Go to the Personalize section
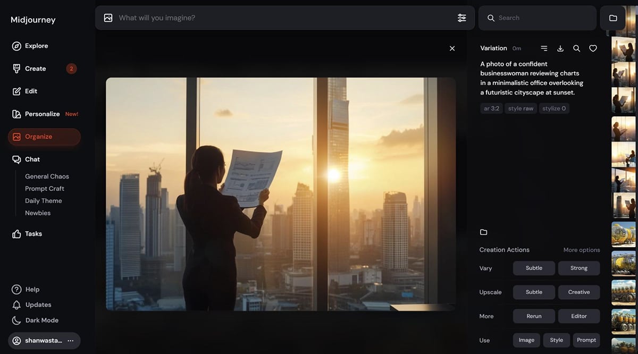Image resolution: width=638 pixels, height=354 pixels. (x=42, y=114)
